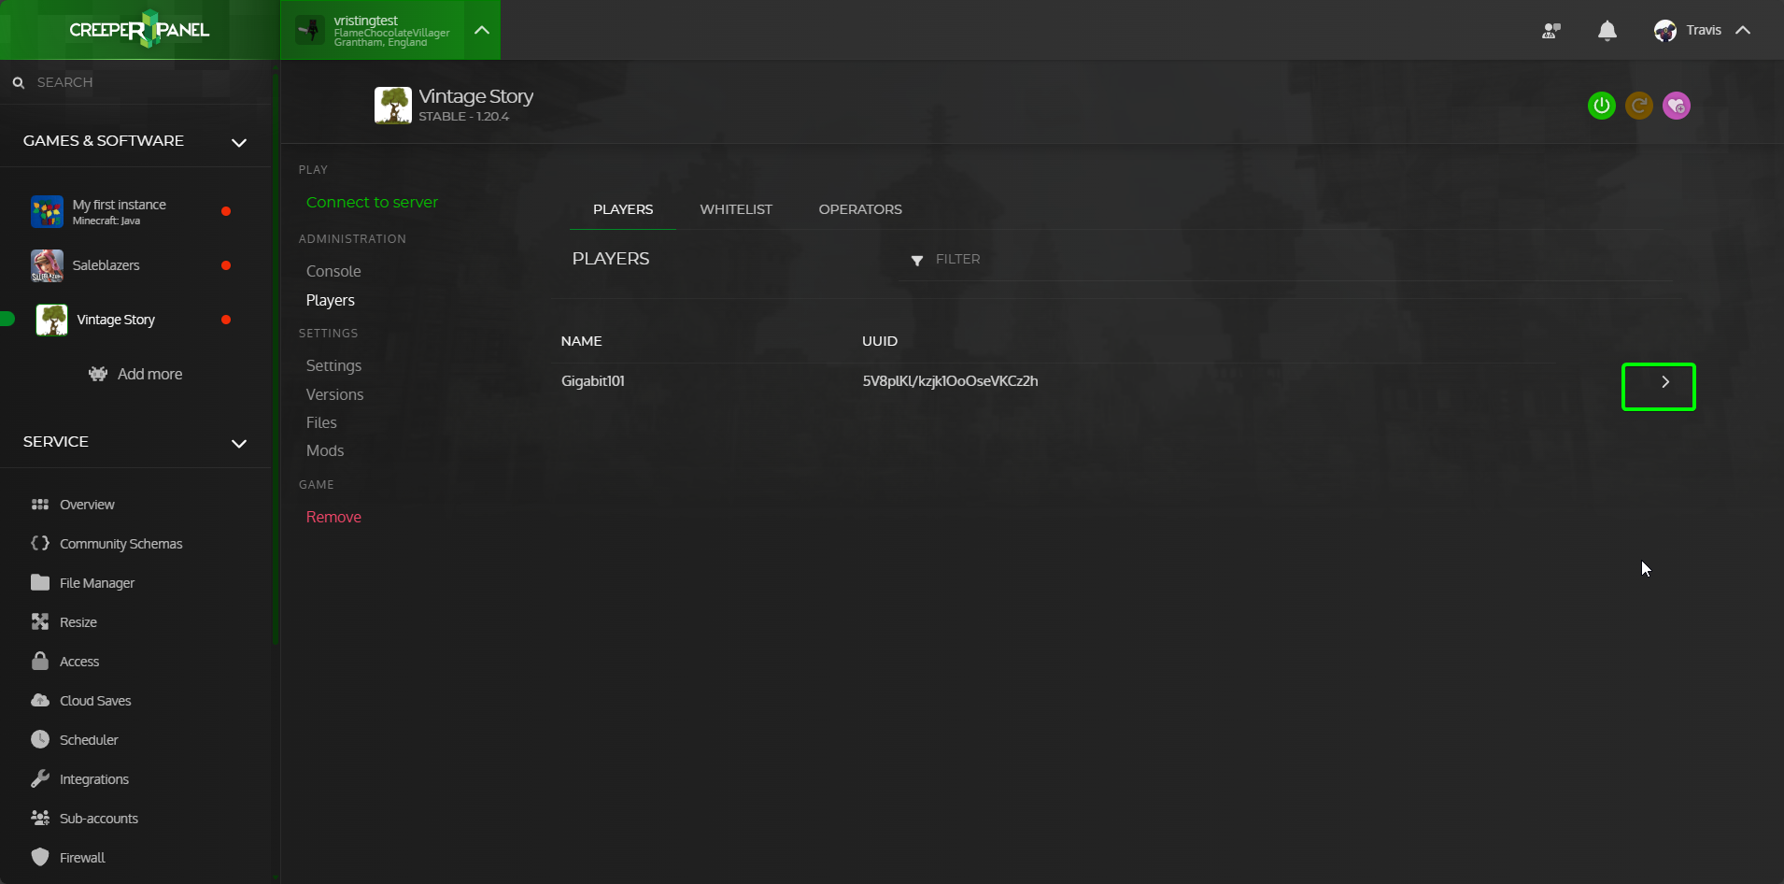Click the Gigabit101 player name
The height and width of the screenshot is (884, 1784).
coord(593,380)
